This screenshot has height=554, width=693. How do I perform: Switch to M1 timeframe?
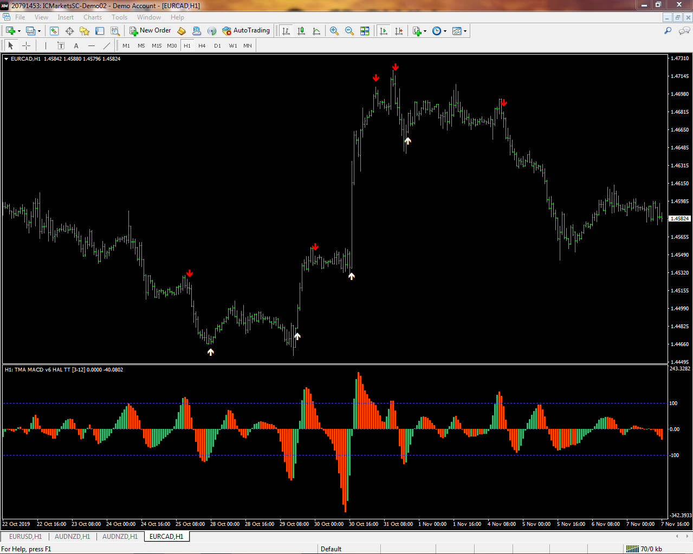pos(126,46)
